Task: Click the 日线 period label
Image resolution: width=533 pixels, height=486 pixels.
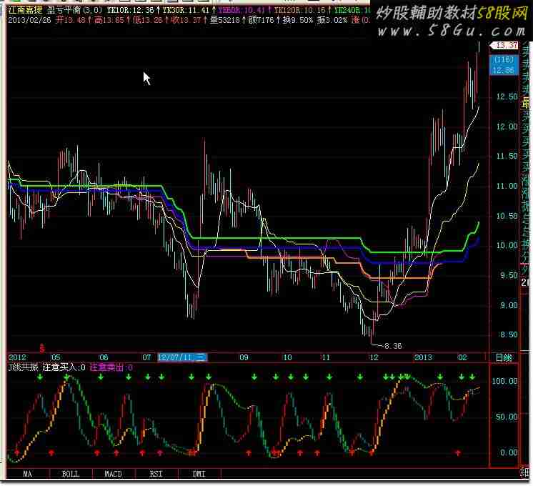Action: (504, 358)
